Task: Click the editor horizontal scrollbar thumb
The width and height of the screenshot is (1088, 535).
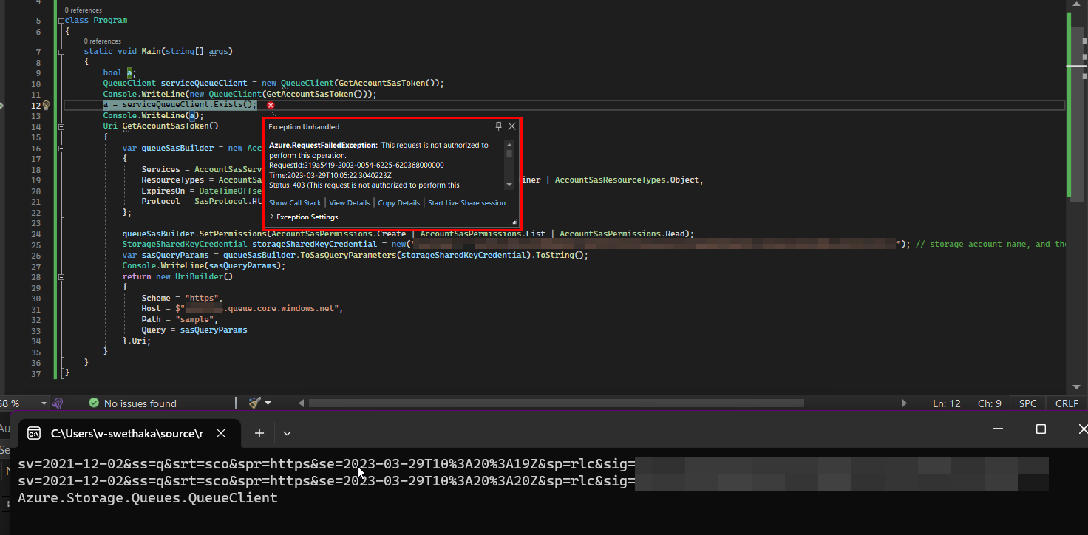Action: coord(556,403)
